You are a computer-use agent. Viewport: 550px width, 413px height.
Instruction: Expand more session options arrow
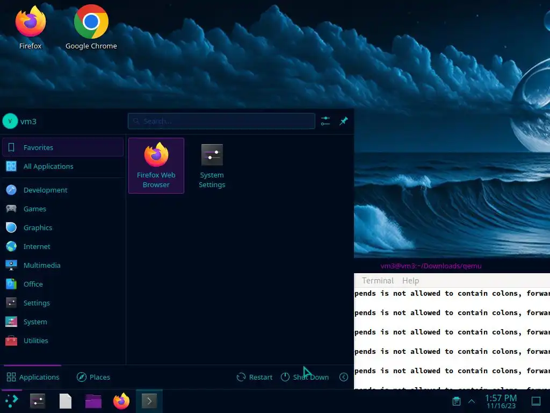344,377
